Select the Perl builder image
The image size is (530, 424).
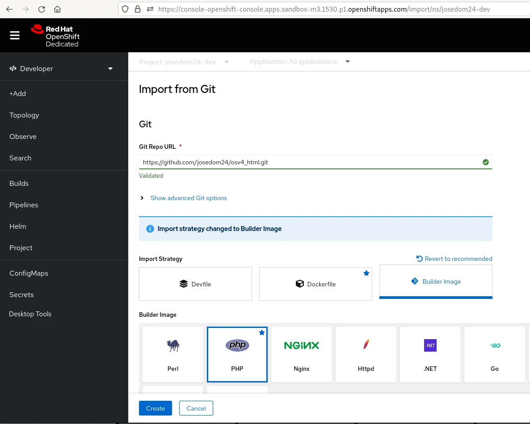(172, 354)
